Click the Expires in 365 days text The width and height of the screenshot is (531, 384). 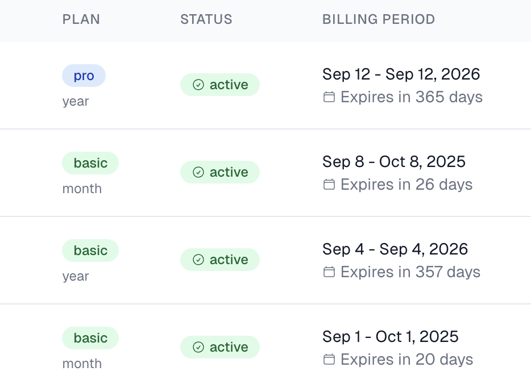point(411,97)
